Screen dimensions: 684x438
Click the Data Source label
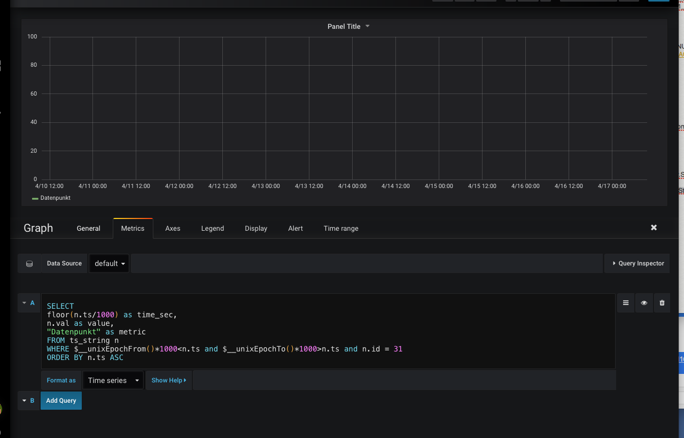(x=64, y=263)
